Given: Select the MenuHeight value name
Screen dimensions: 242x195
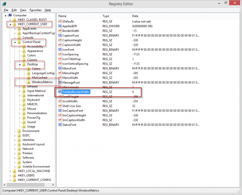Looking at the screenshot, I should [x=71, y=73].
